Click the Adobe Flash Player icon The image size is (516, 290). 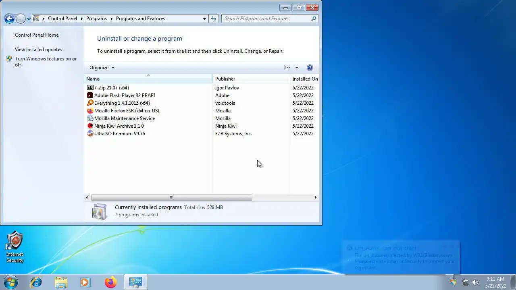(90, 95)
